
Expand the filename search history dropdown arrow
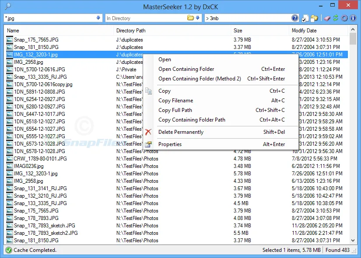point(98,18)
